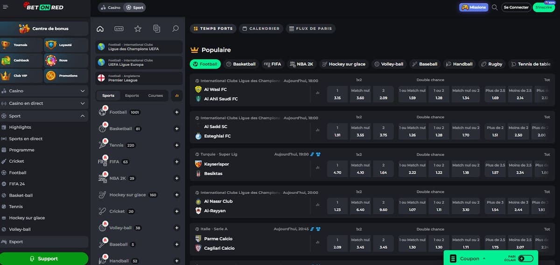Expand FIFA with plus button
The height and width of the screenshot is (265, 560).
click(177, 162)
